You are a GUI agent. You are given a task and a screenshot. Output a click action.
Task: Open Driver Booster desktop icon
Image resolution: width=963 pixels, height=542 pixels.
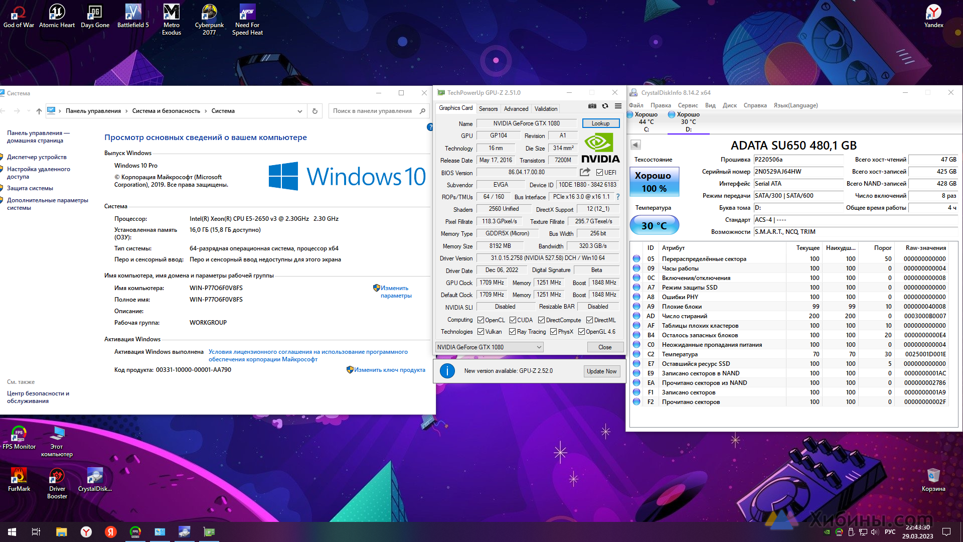[x=57, y=483]
